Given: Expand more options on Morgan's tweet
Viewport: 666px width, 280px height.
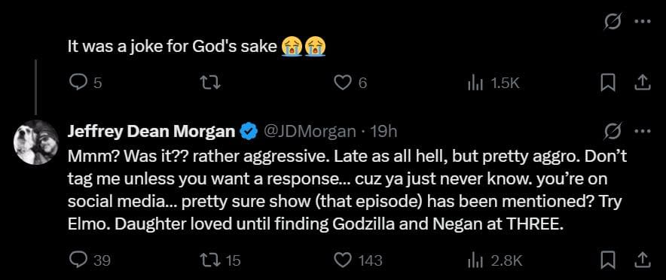Looking at the screenshot, I should tap(642, 132).
